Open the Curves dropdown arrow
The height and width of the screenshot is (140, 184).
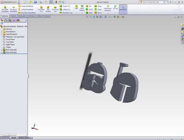(x=115, y=13)
